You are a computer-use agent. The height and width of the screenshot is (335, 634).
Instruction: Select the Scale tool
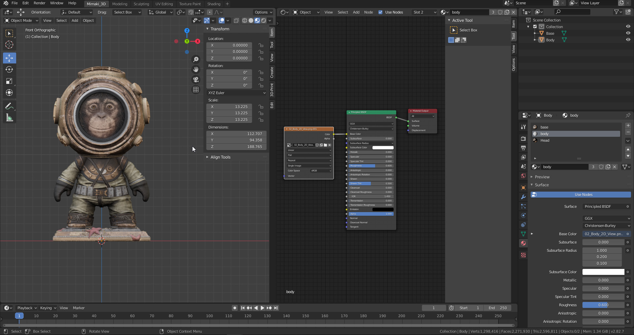point(9,81)
